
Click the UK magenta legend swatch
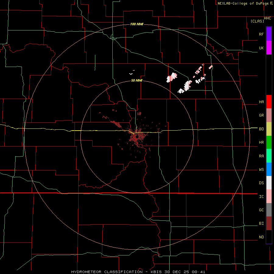point(269,48)
